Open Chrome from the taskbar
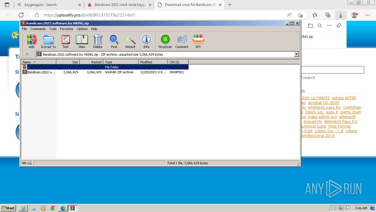Image resolution: width=376 pixels, height=212 pixels. [53, 208]
